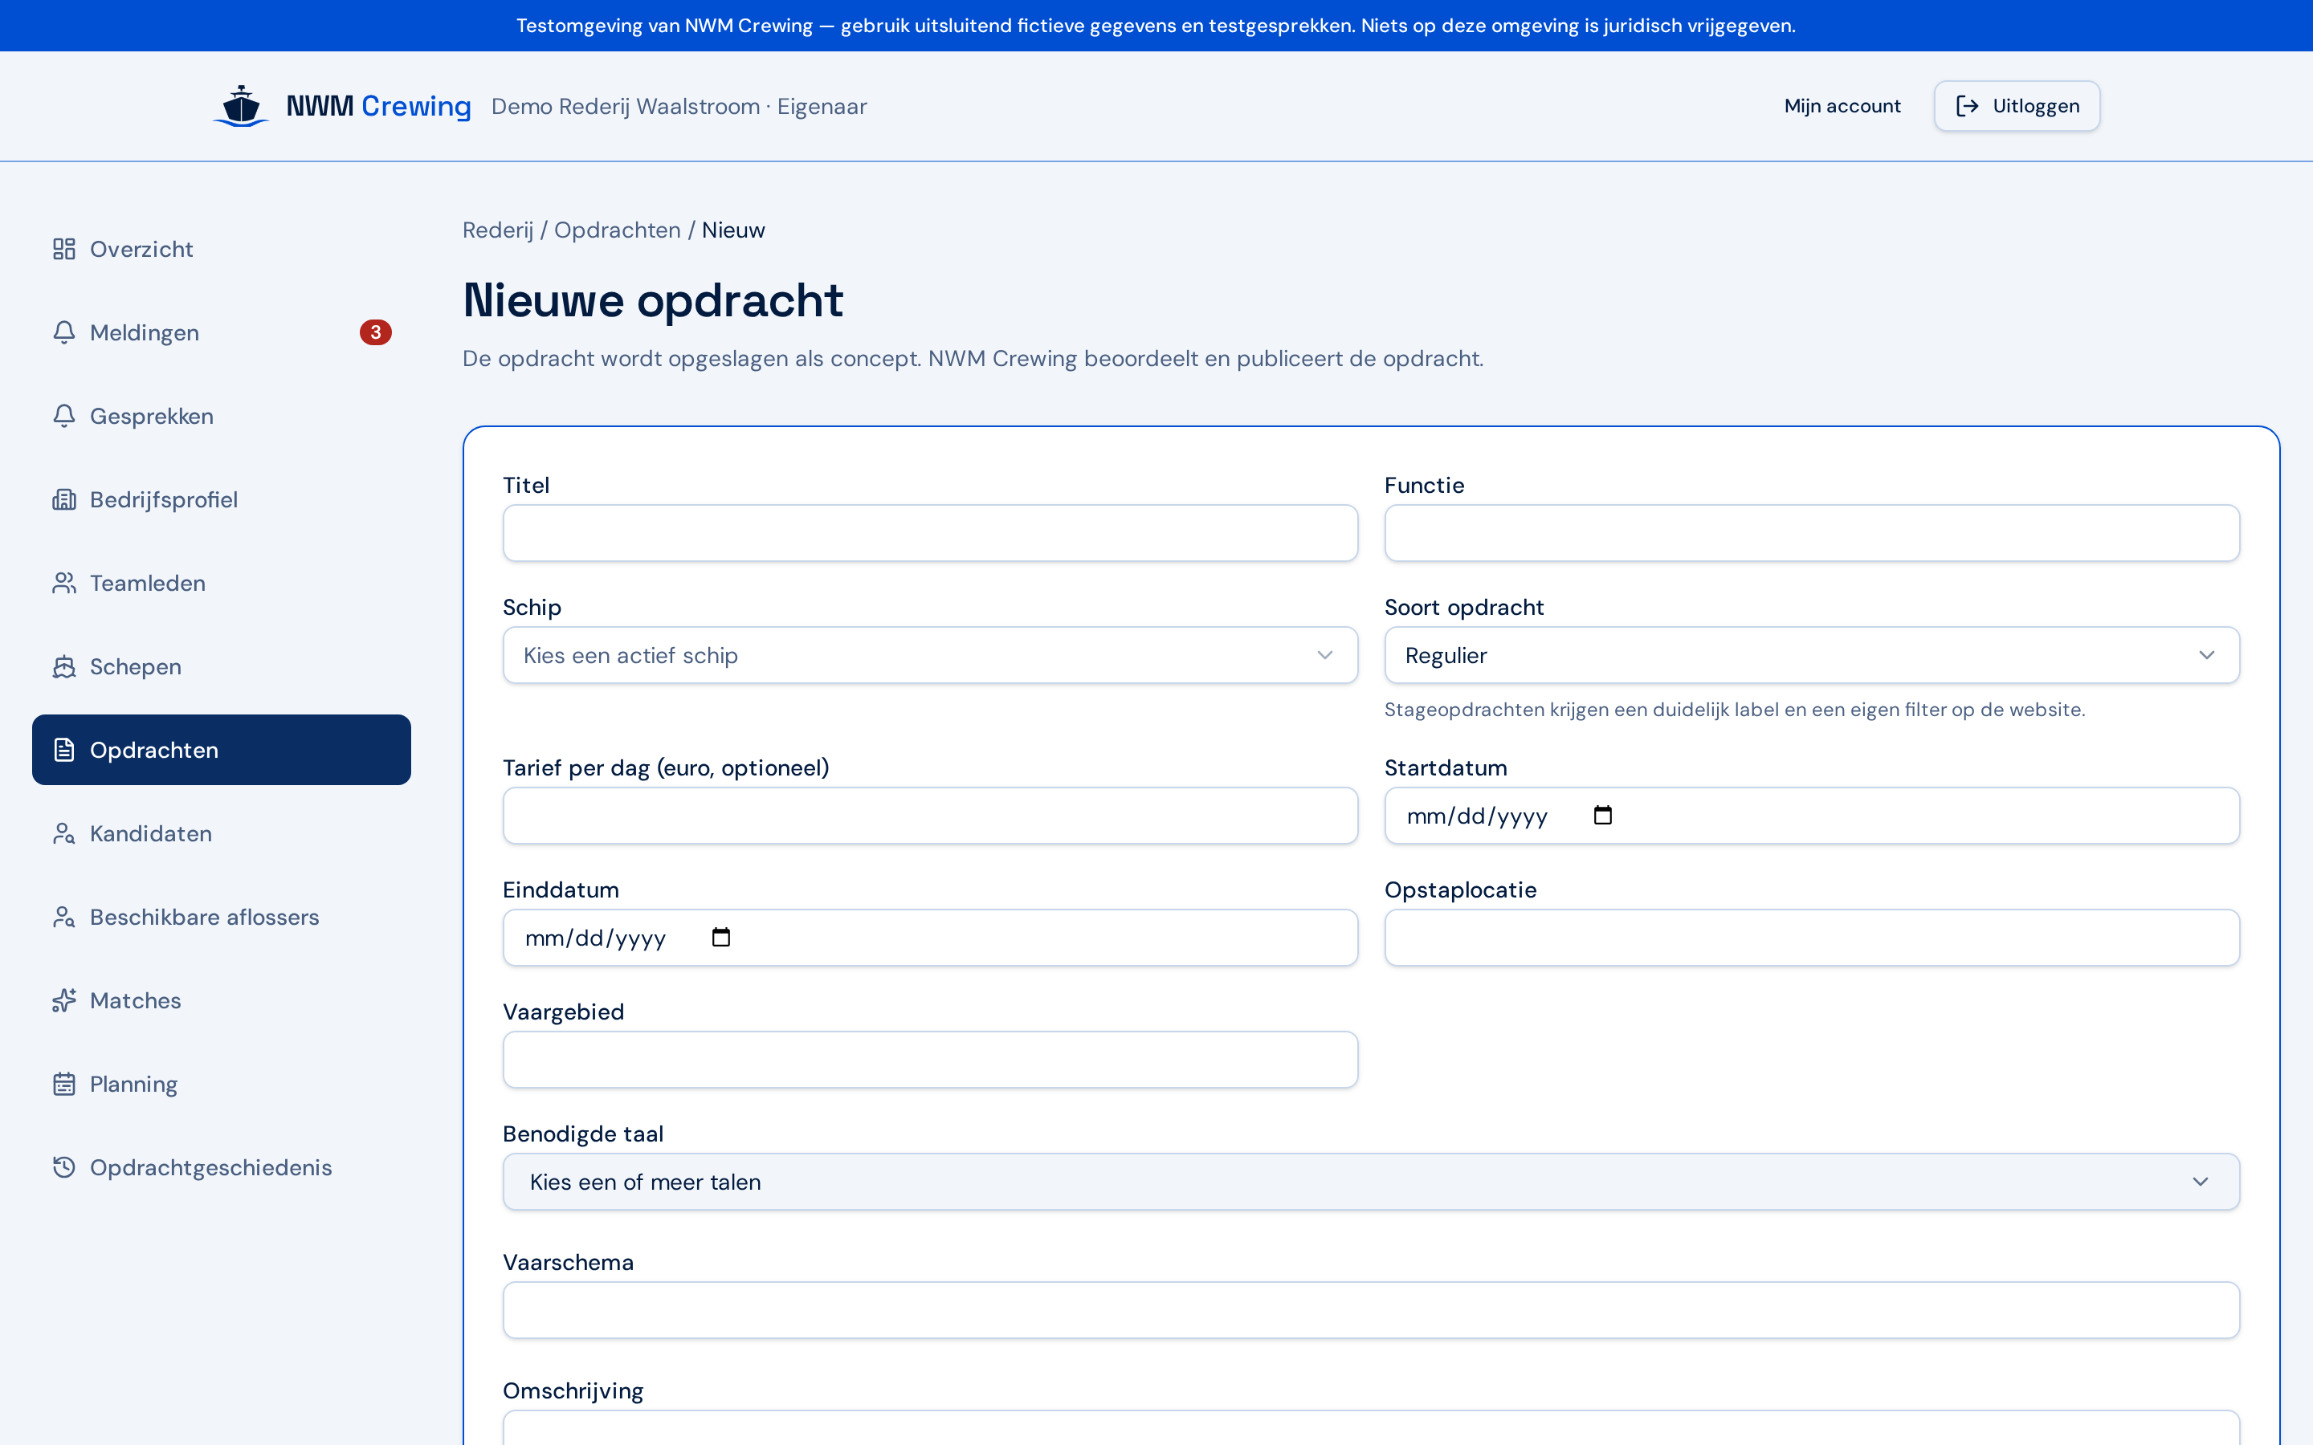Click the Overzicht dashboard grid icon
Viewport: 2313px width, 1445px height.
pos(64,250)
